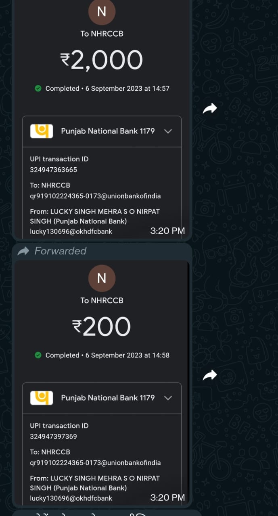Tap Punjab National Bank logo in ₹200 receipt
This screenshot has height=516, width=278.
click(x=42, y=398)
